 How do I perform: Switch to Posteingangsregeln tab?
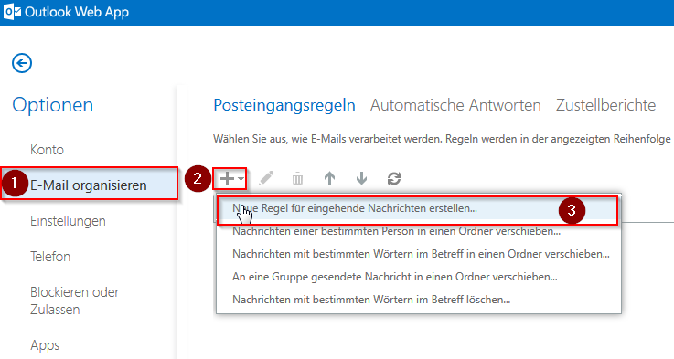[x=284, y=105]
